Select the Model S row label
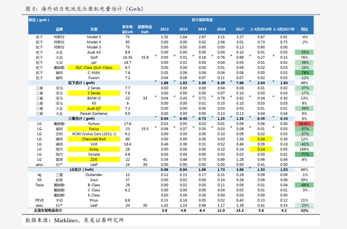 [x=94, y=37]
